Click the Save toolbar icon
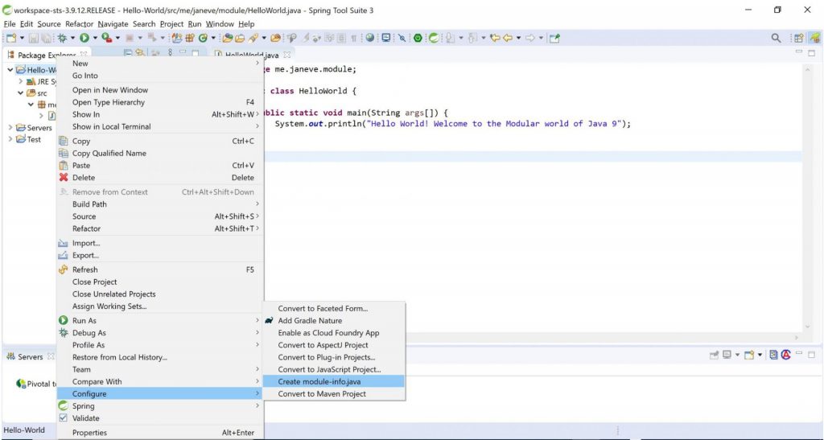824x440 pixels. point(33,38)
